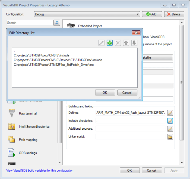This screenshot has width=190, height=179.
Task: Select the CMSIS\Include directory entry
Action: [x=42, y=55]
